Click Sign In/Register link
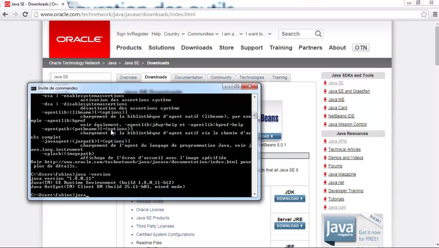The width and height of the screenshot is (439, 248). (x=132, y=34)
